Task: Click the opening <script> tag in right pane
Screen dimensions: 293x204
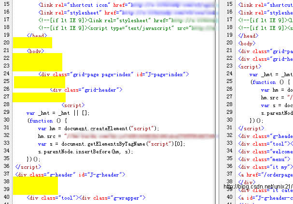Action: point(250,67)
